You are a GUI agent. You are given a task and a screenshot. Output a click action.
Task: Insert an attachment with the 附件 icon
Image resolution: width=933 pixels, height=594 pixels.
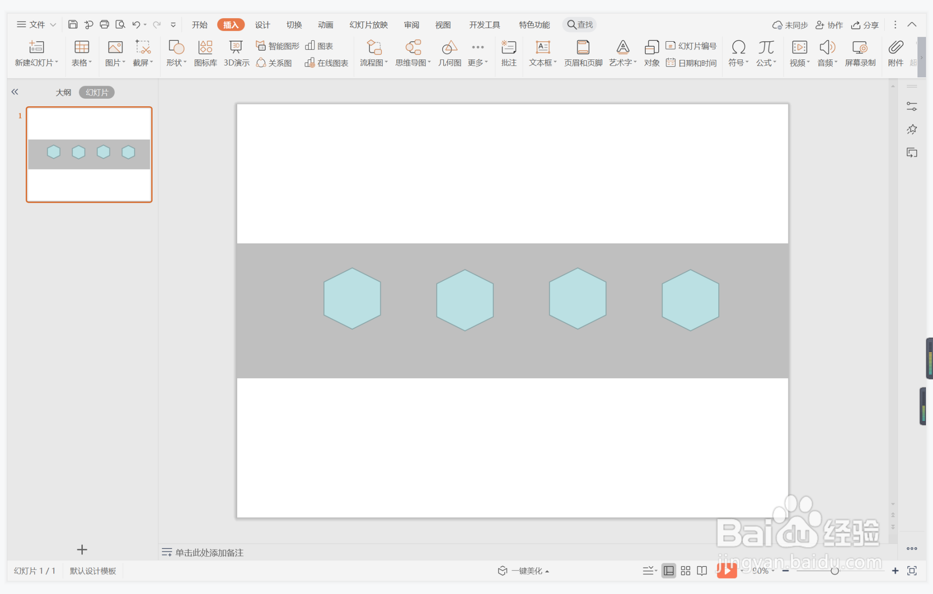(895, 53)
